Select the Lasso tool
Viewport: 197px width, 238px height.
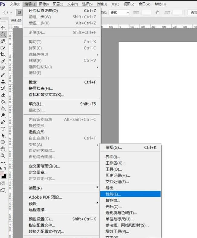click(3, 41)
